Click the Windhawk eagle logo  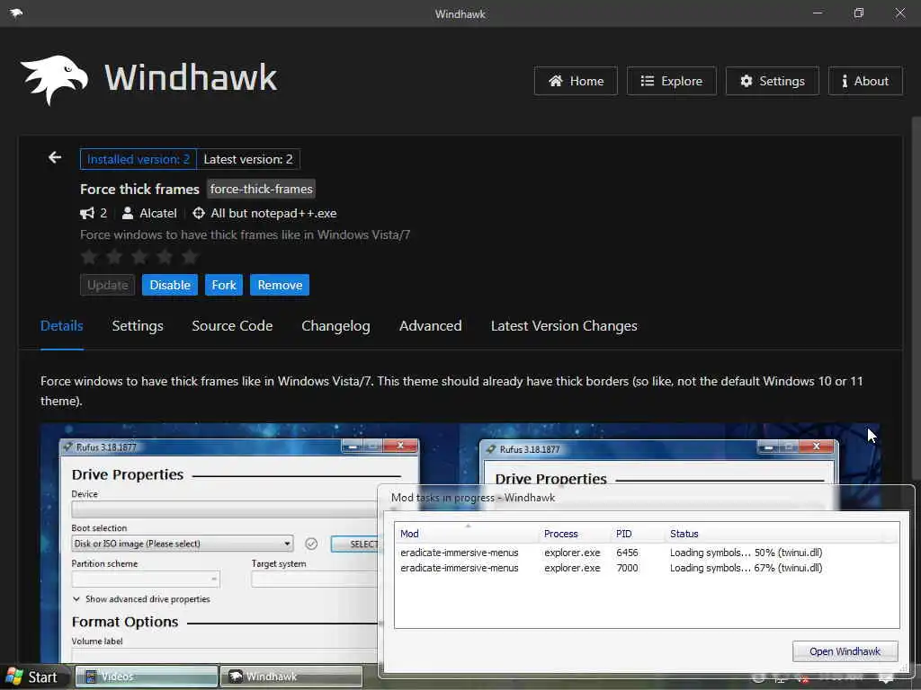pos(54,80)
